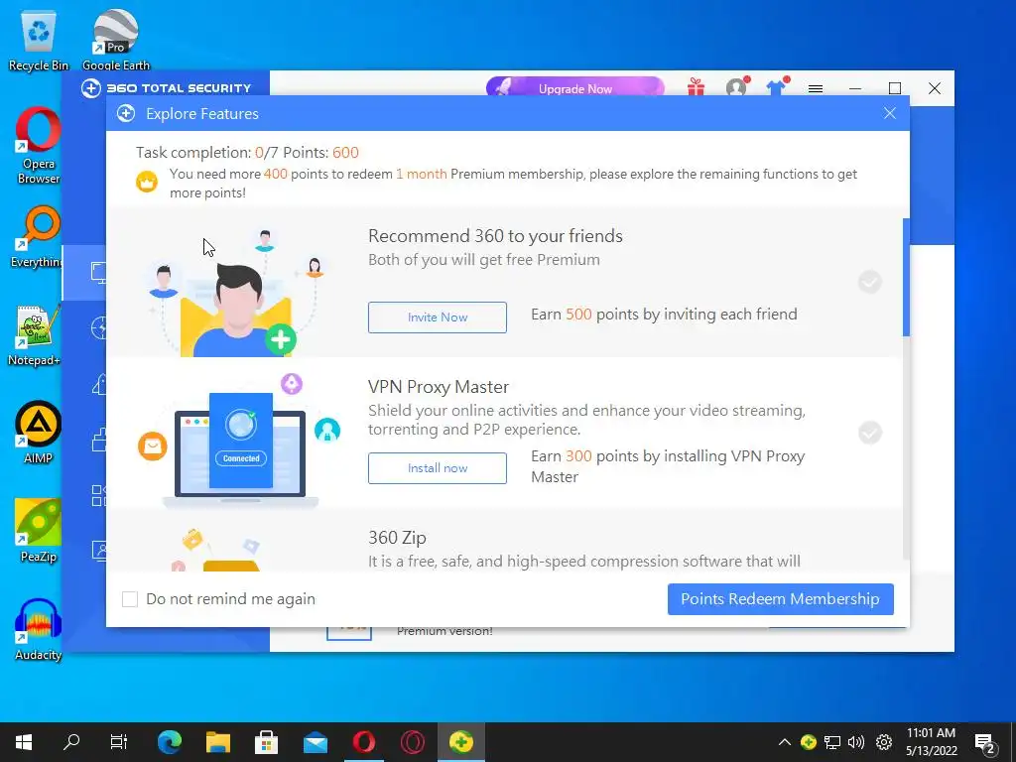This screenshot has height=762, width=1016.
Task: Click the Recommend 360 to your friends title
Action: click(x=495, y=236)
